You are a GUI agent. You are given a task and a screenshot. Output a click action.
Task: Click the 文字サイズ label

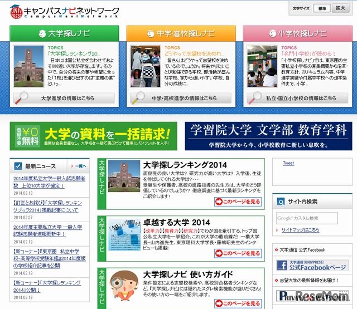point(301,8)
